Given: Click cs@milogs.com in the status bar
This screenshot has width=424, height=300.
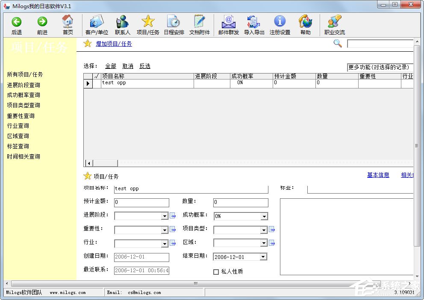Looking at the screenshot, I should click(144, 293).
